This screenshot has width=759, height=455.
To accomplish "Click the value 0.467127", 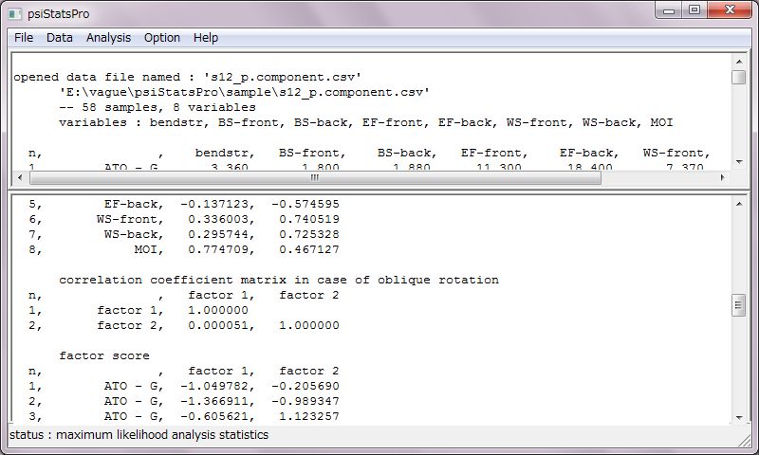I will coord(309,250).
